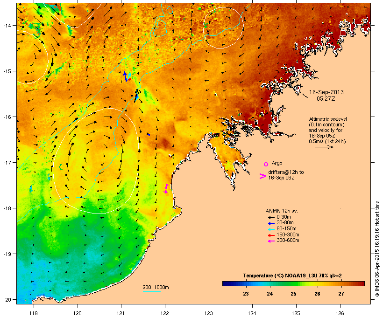Click the text 'Altimetric sealevel'
Image resolution: width=383 pixels, height=317 pixels.
point(328,119)
